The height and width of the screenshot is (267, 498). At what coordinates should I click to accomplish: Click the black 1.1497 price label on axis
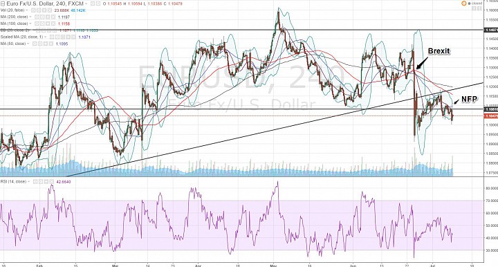pos(491,30)
